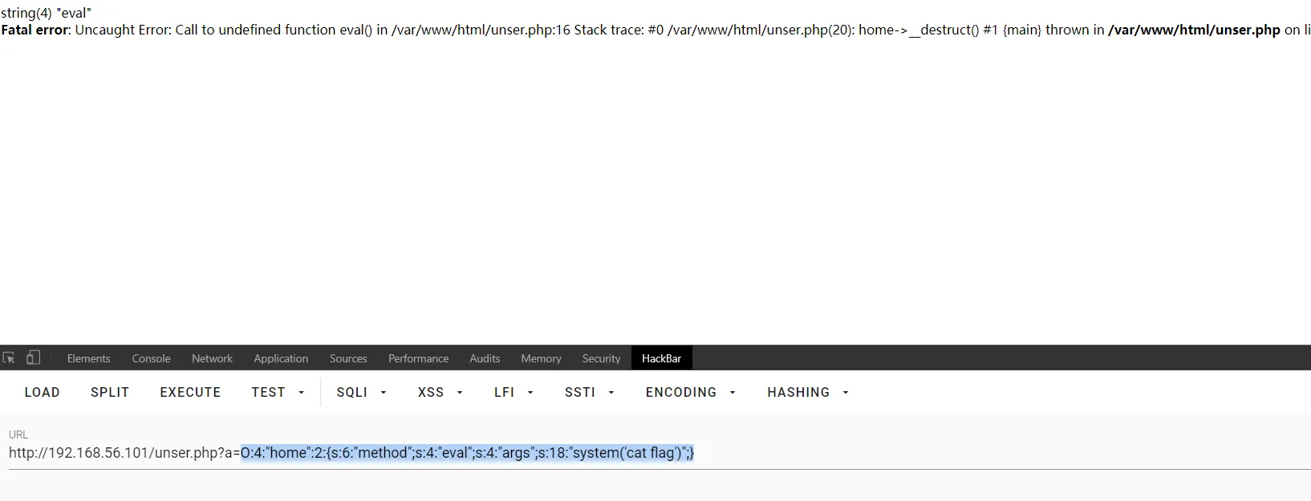This screenshot has width=1311, height=501.
Task: Open the ENCODING dropdown menu
Action: (x=690, y=392)
